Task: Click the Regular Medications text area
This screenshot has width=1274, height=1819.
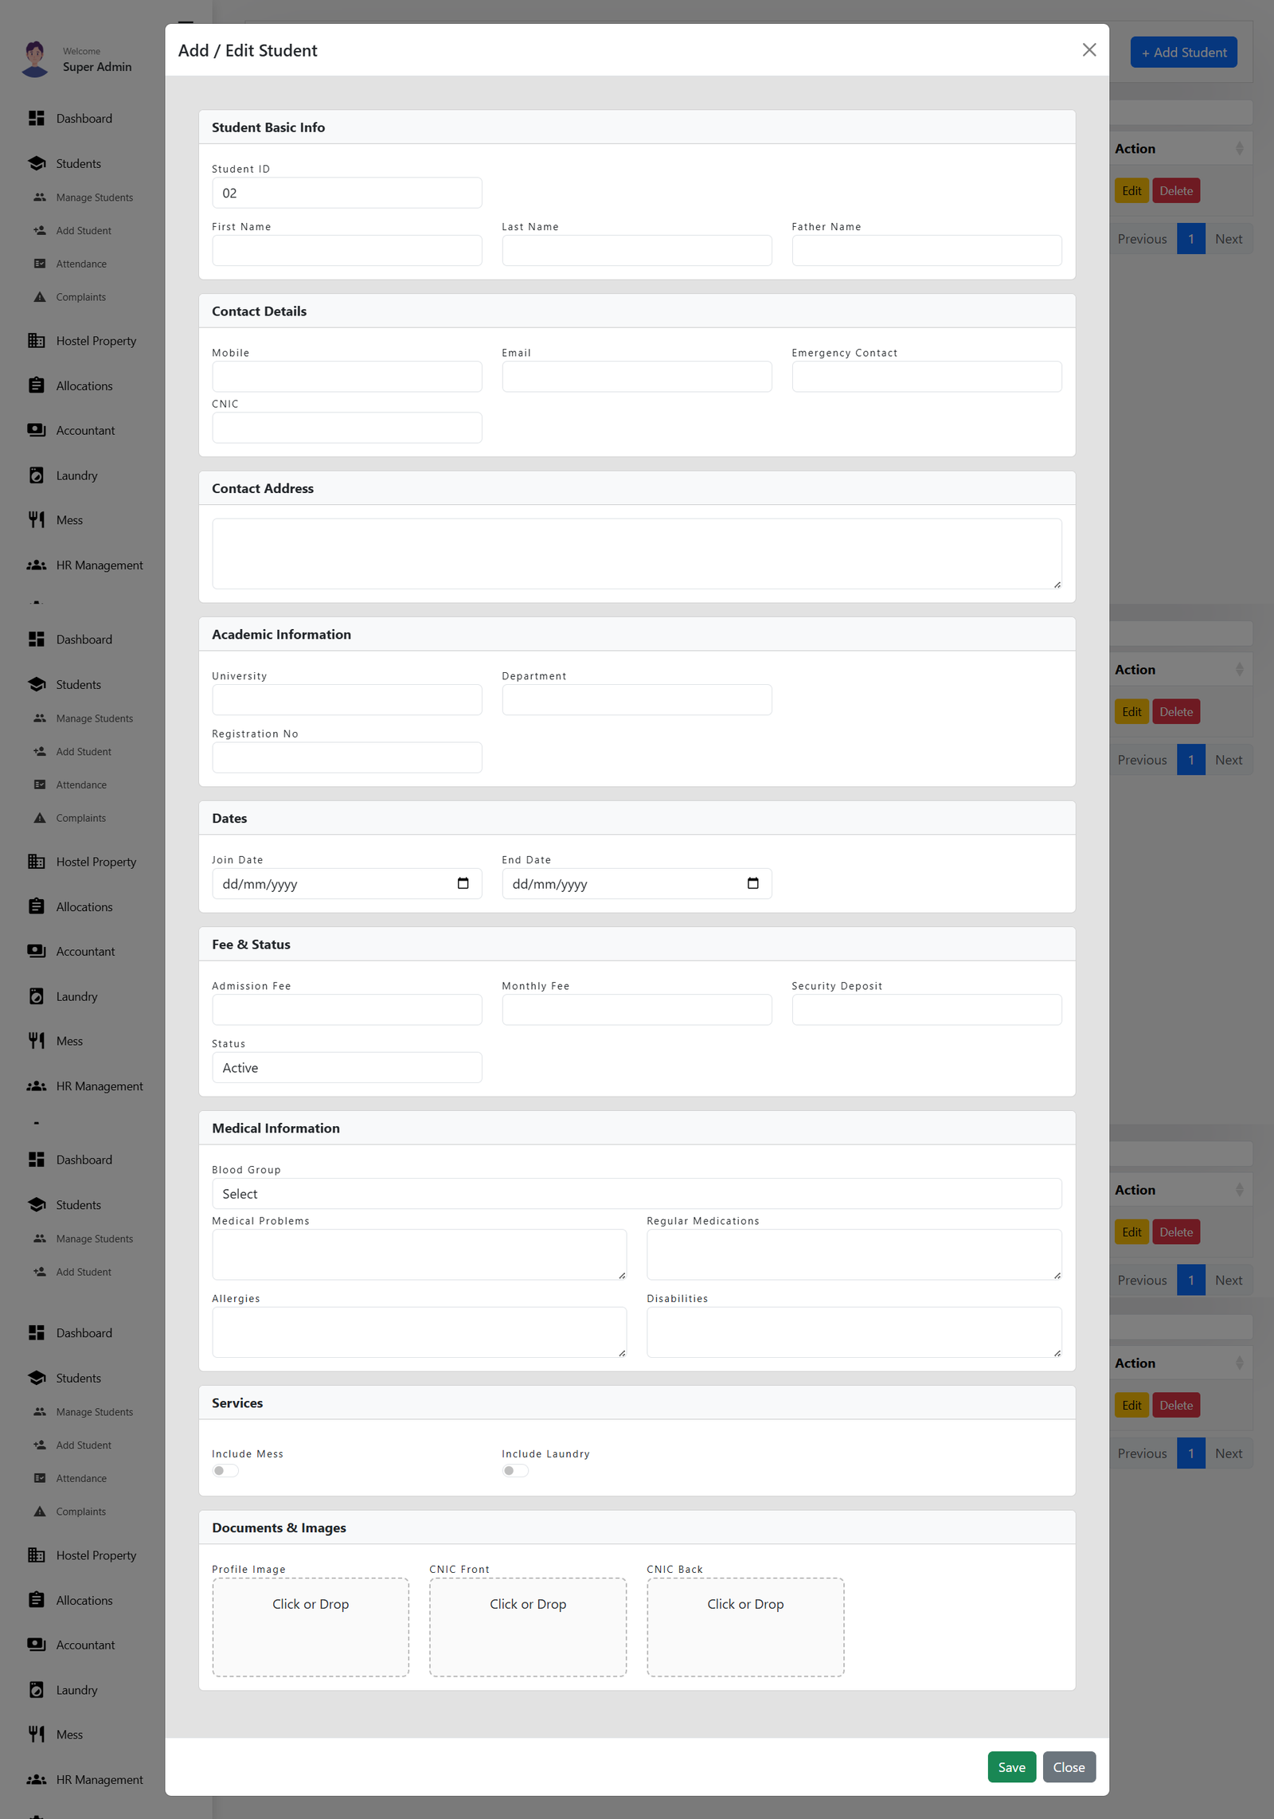Action: [x=854, y=1254]
